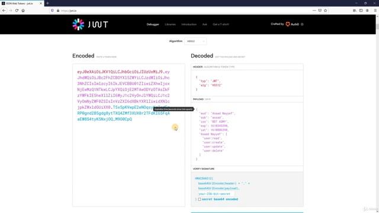Open a new browser tab
The height and width of the screenshot is (213, 379).
pos(47,3)
